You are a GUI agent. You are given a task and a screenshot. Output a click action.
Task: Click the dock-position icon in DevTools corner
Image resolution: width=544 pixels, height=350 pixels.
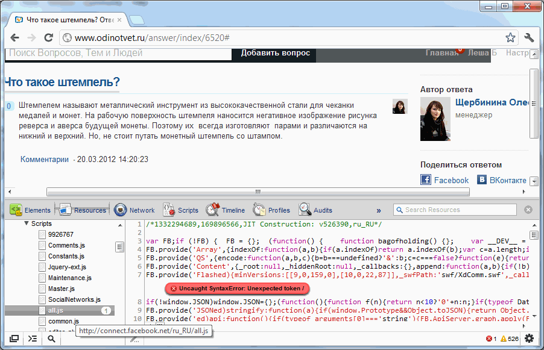click(13, 339)
